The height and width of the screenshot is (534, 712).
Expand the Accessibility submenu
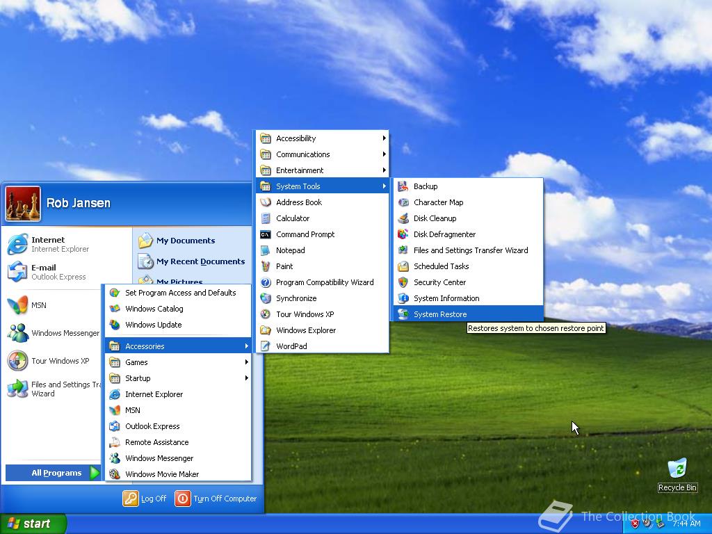coord(323,138)
